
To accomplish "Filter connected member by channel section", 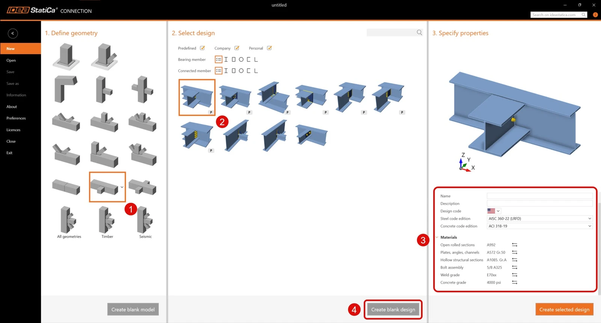I will [248, 71].
